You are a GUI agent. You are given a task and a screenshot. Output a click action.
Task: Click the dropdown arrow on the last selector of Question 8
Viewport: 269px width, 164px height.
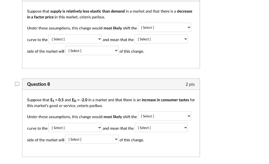[x=116, y=139]
